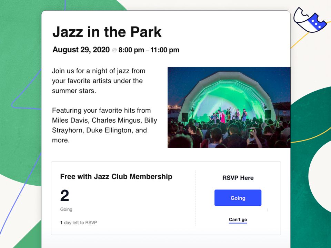Click the 1 day left to RSVP text
331x248 pixels.
pyautogui.click(x=79, y=223)
